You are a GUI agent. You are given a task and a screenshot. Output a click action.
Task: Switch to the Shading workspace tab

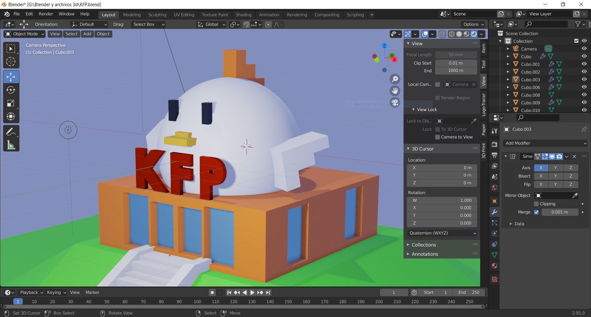point(243,15)
